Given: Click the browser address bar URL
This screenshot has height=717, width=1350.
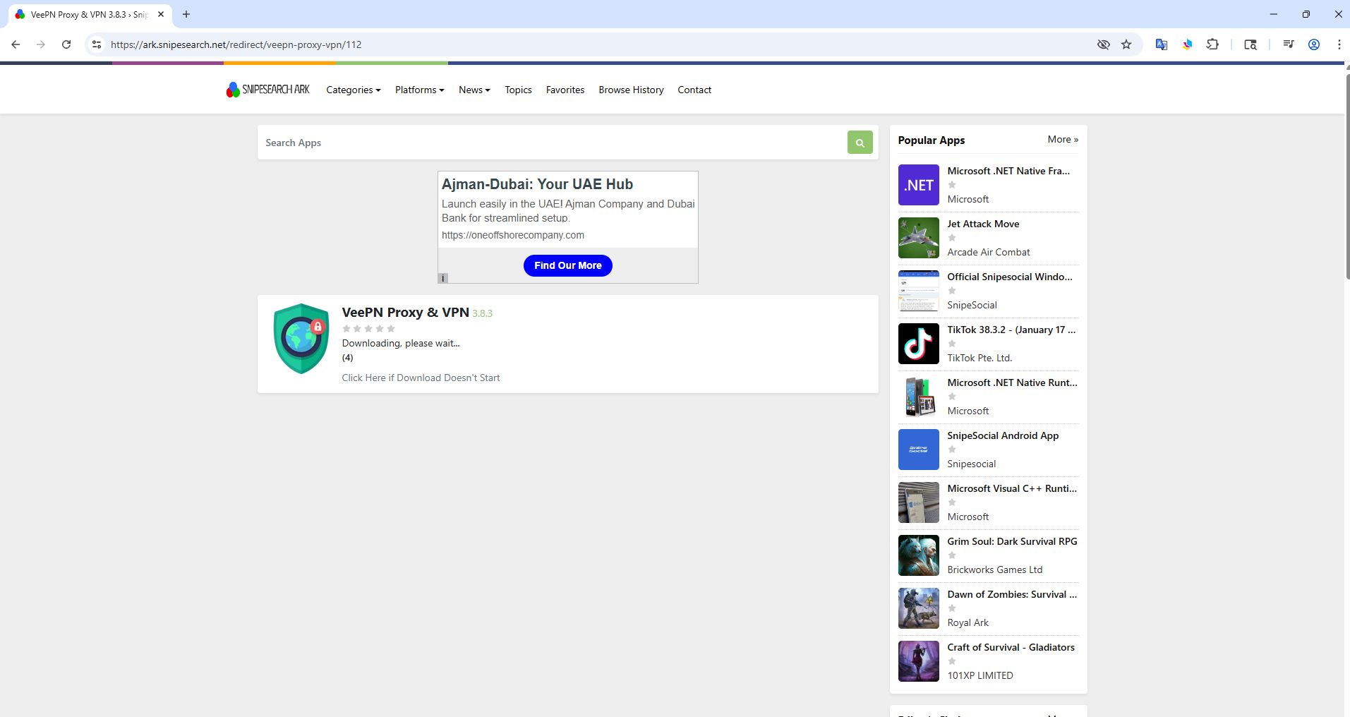Looking at the screenshot, I should click(x=236, y=44).
